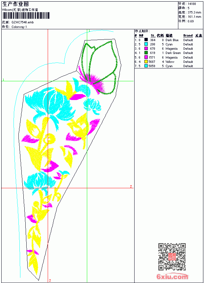Click the Dark Blue color swatch in row 1

(x=146, y=40)
